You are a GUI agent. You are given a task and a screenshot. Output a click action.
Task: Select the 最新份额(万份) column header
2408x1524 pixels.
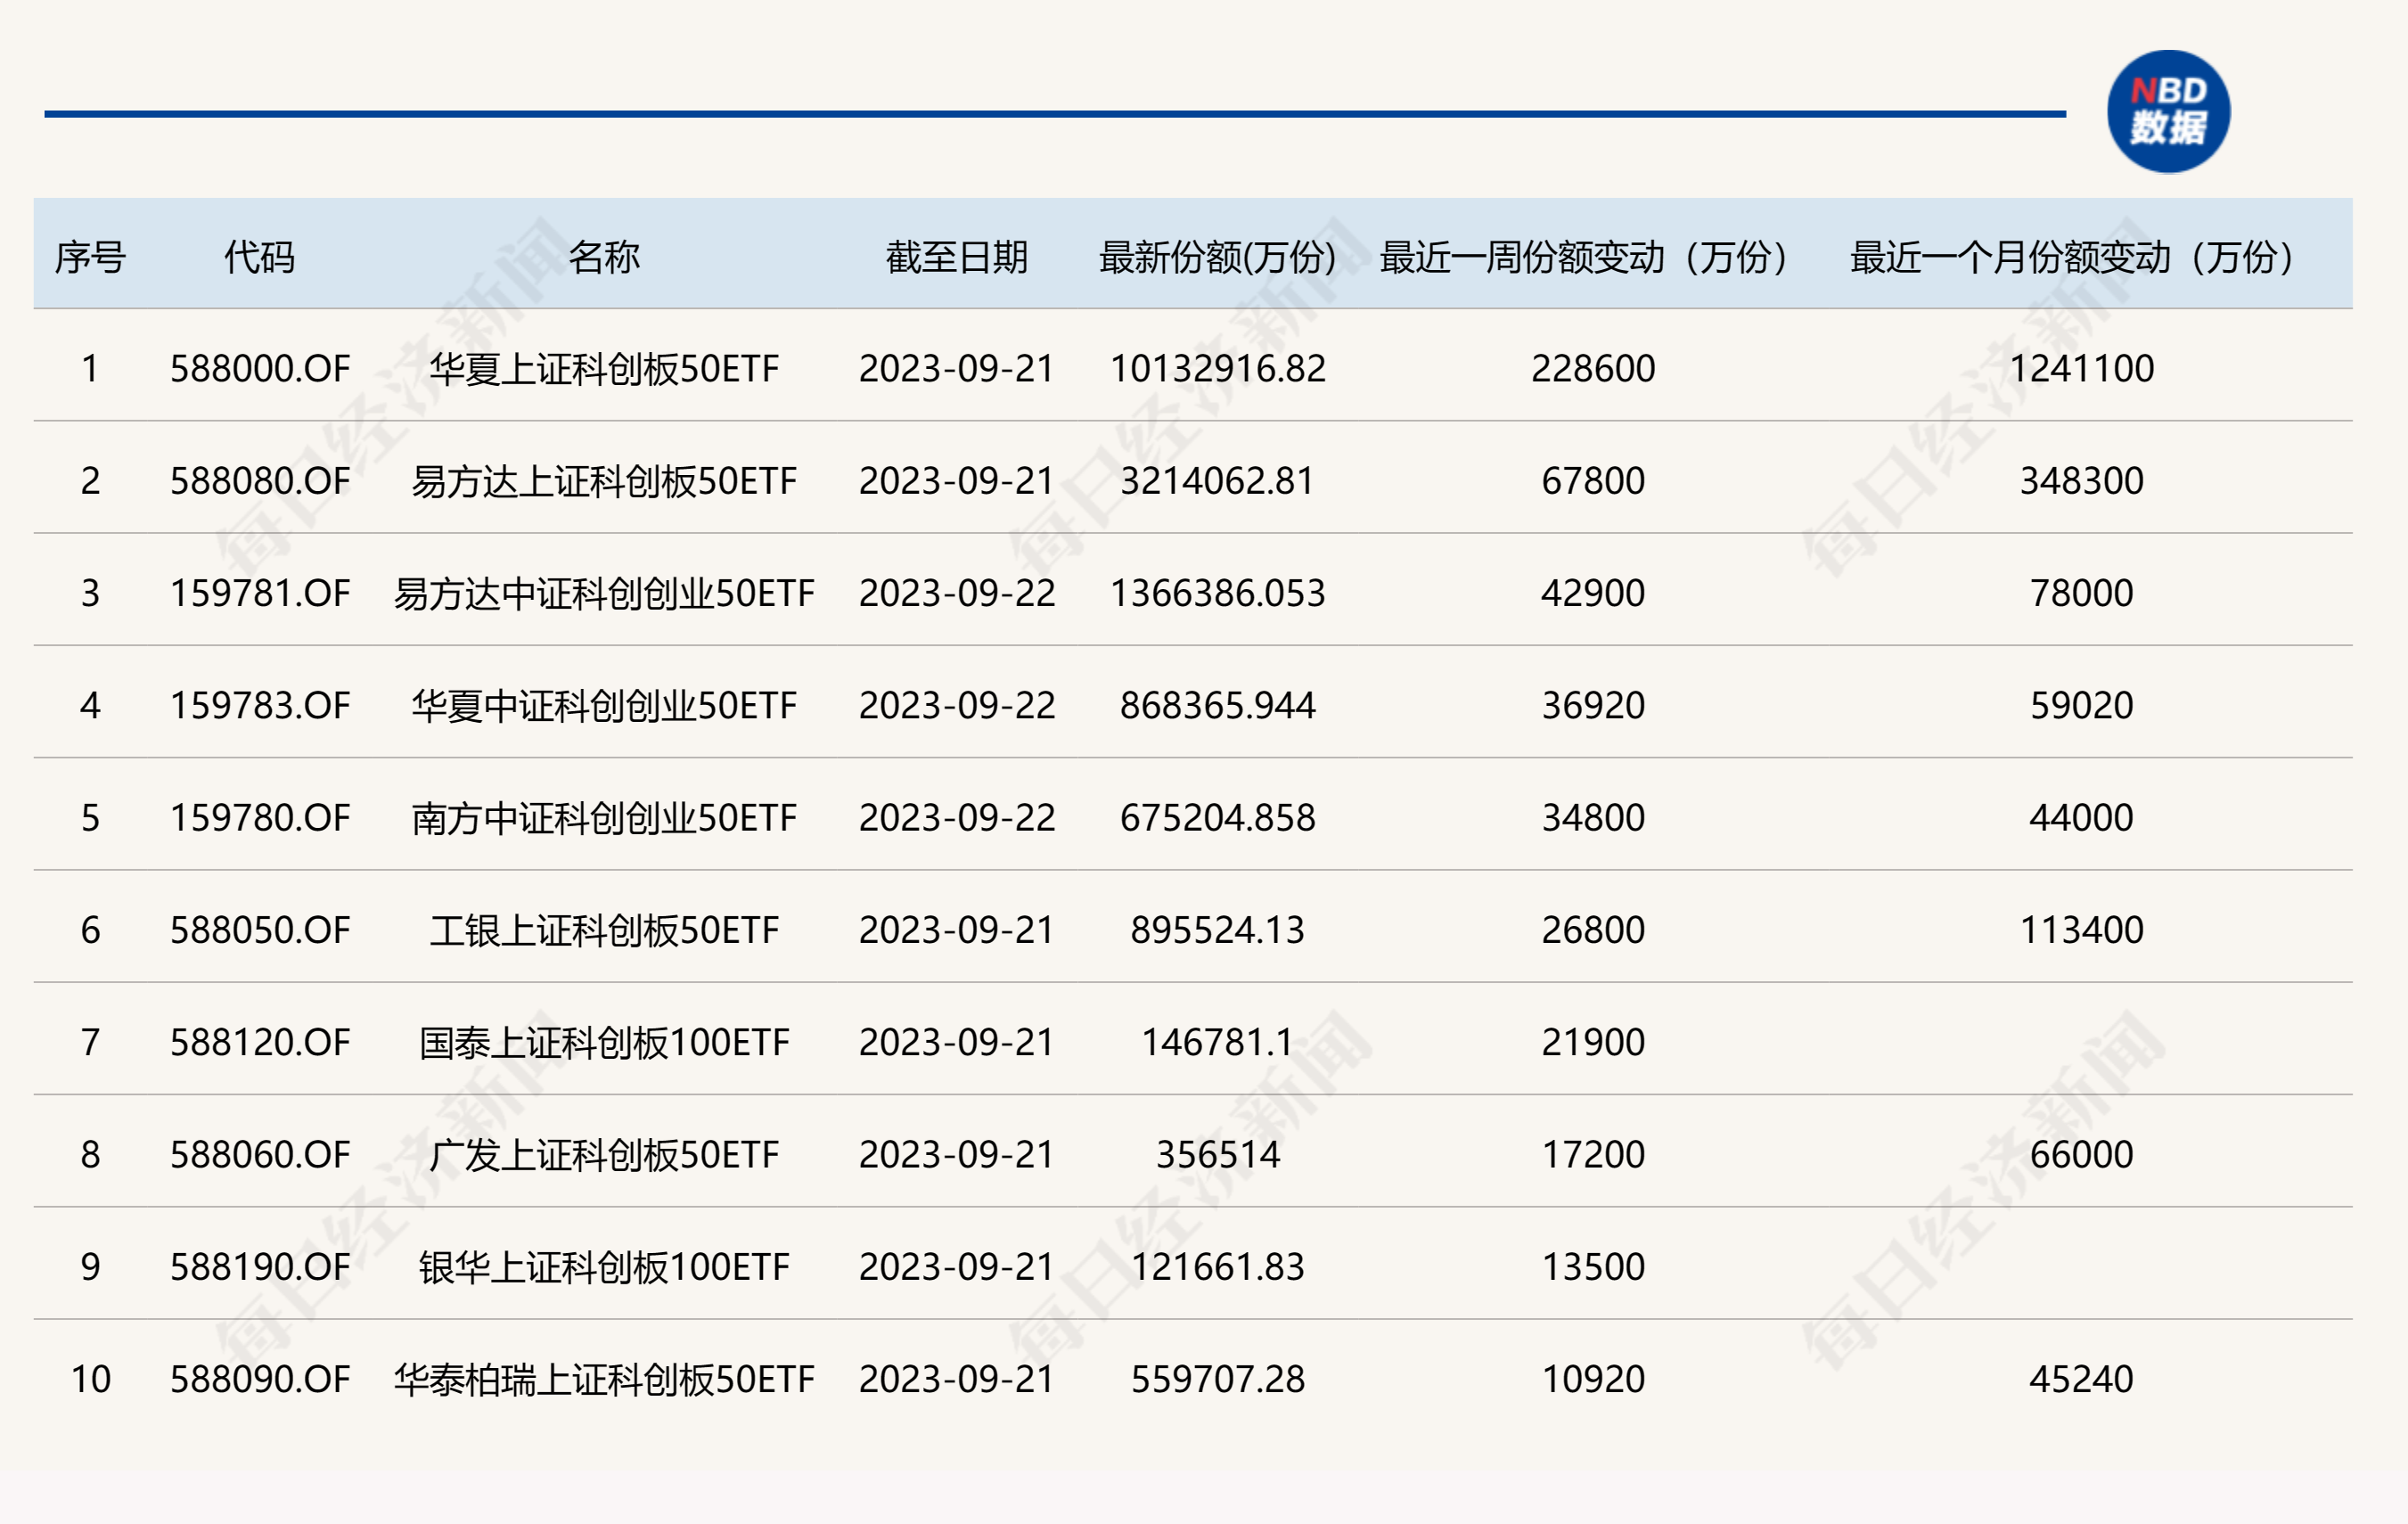1218,257
